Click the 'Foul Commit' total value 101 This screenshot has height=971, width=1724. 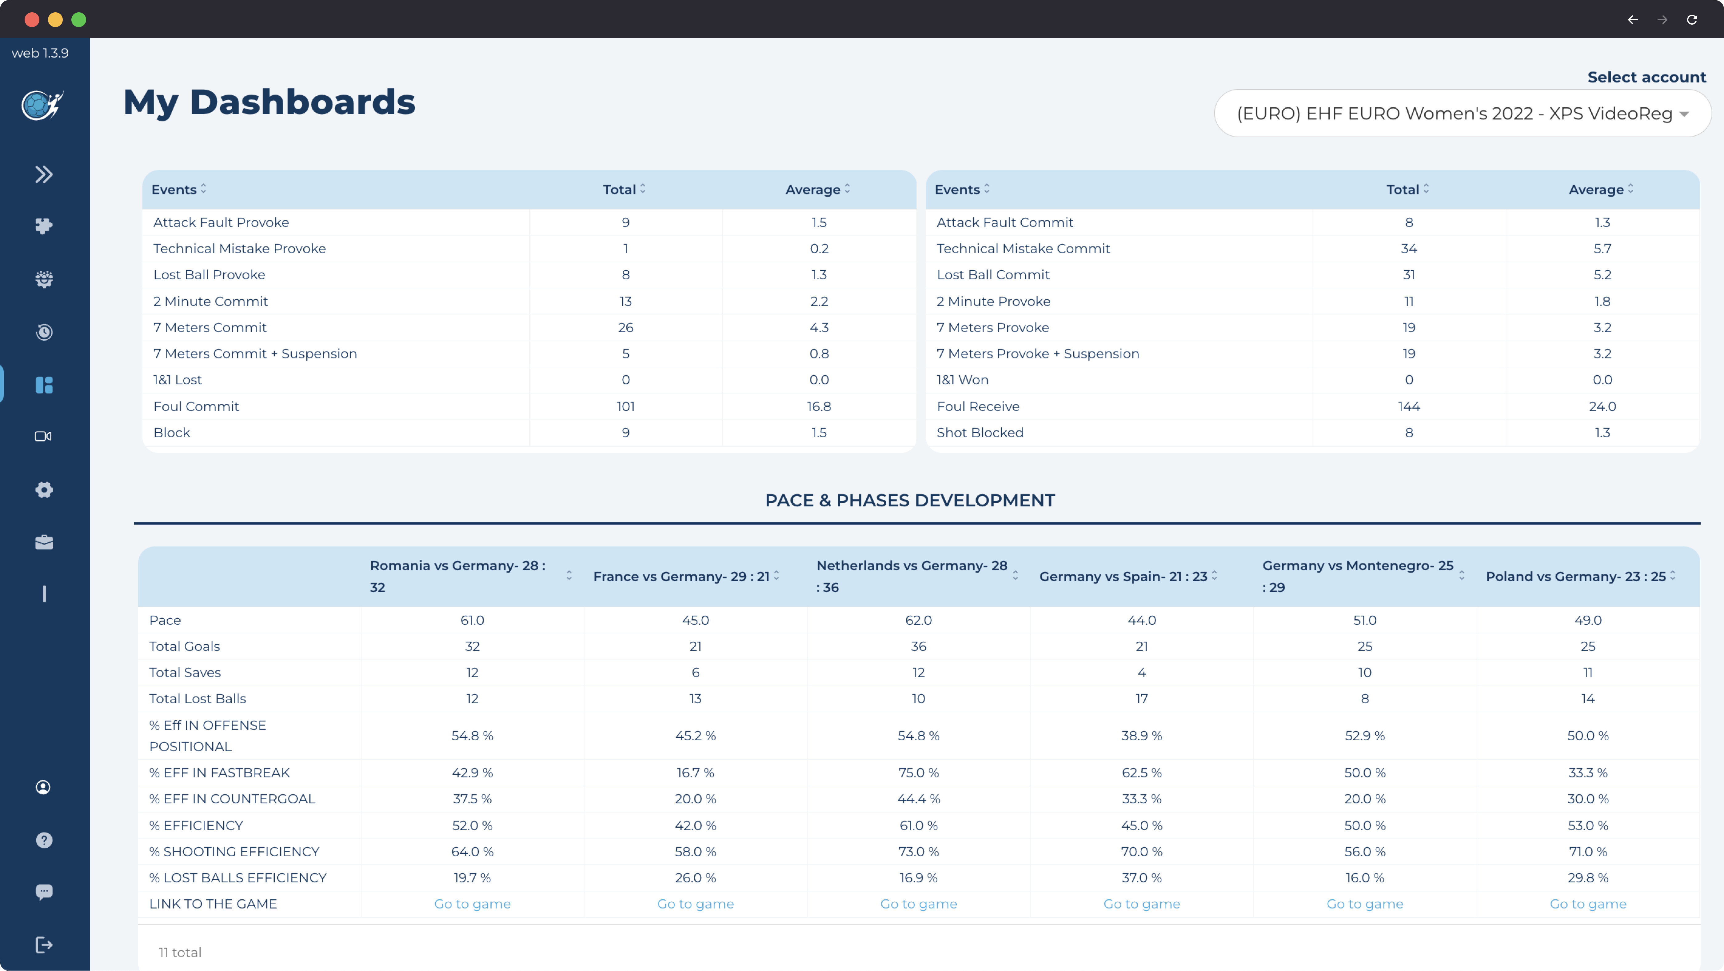point(625,406)
